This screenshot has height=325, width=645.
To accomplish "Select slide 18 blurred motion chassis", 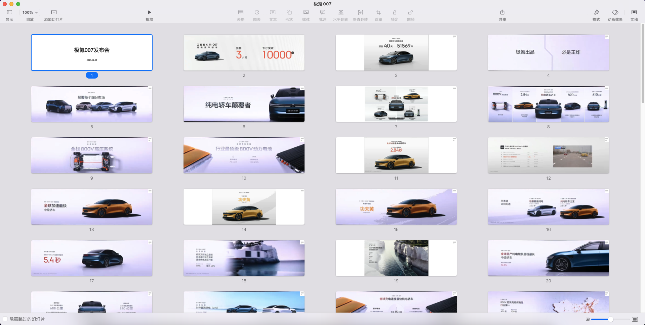I will pyautogui.click(x=244, y=258).
